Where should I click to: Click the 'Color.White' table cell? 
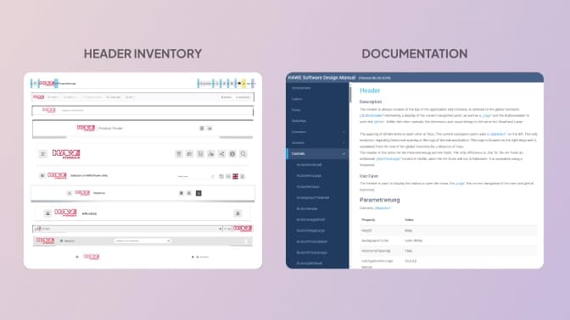413,240
